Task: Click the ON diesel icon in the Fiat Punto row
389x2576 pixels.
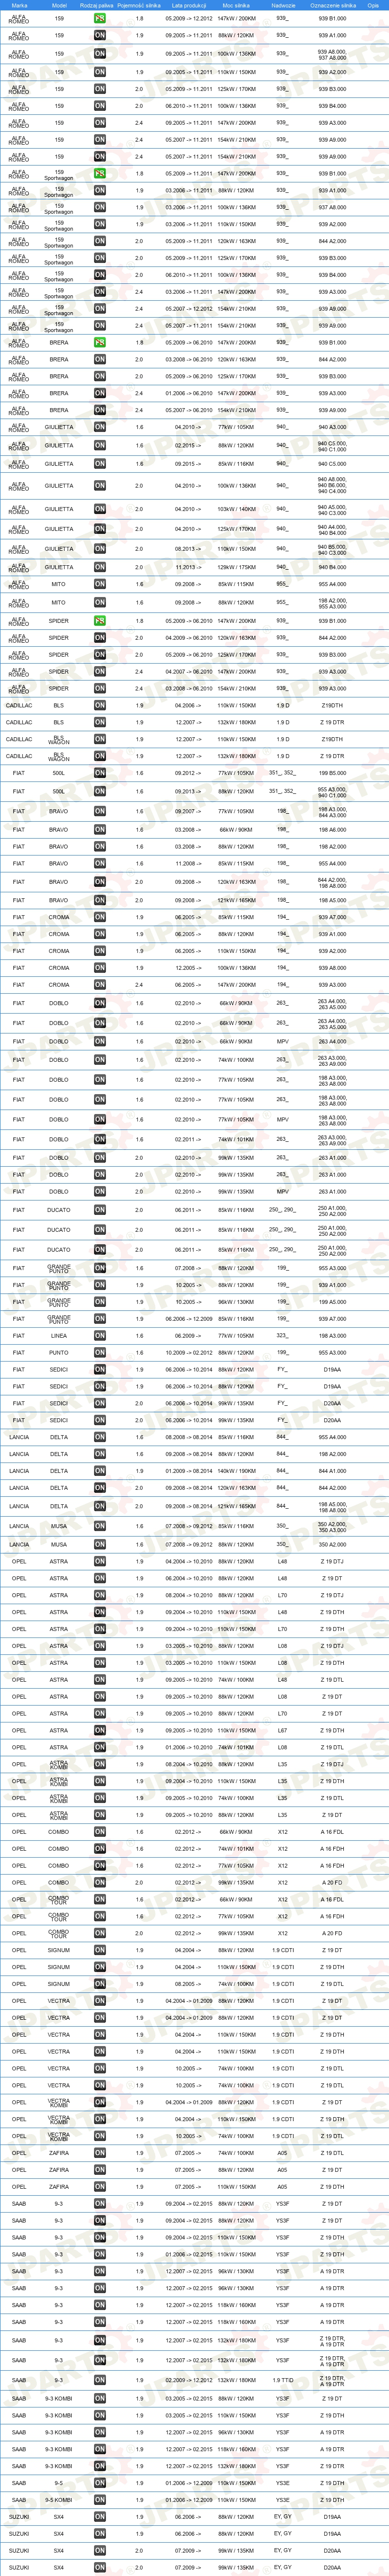Action: pos(100,1353)
